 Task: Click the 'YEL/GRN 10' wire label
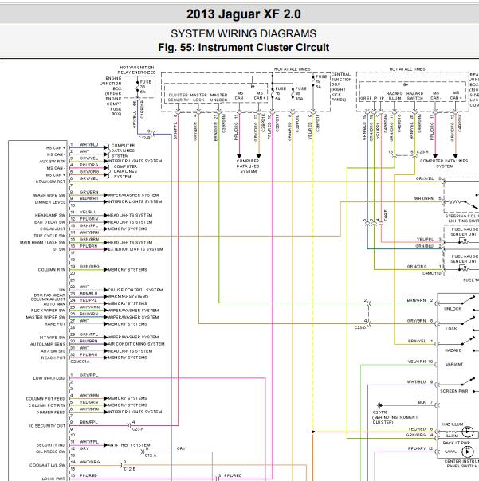point(420,362)
